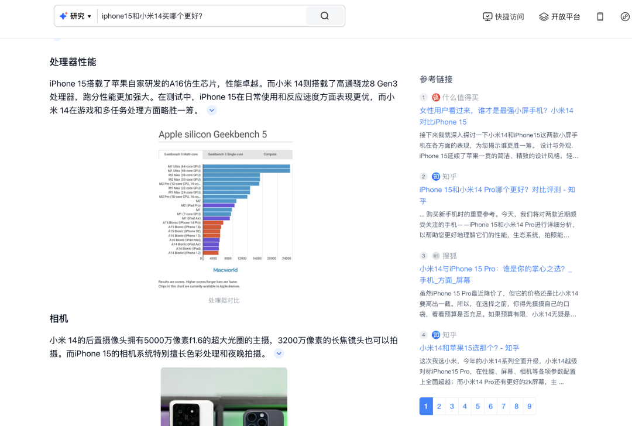Expand the 相机 paragraph chevron
Screen dimensions: 632x426
coord(279,353)
